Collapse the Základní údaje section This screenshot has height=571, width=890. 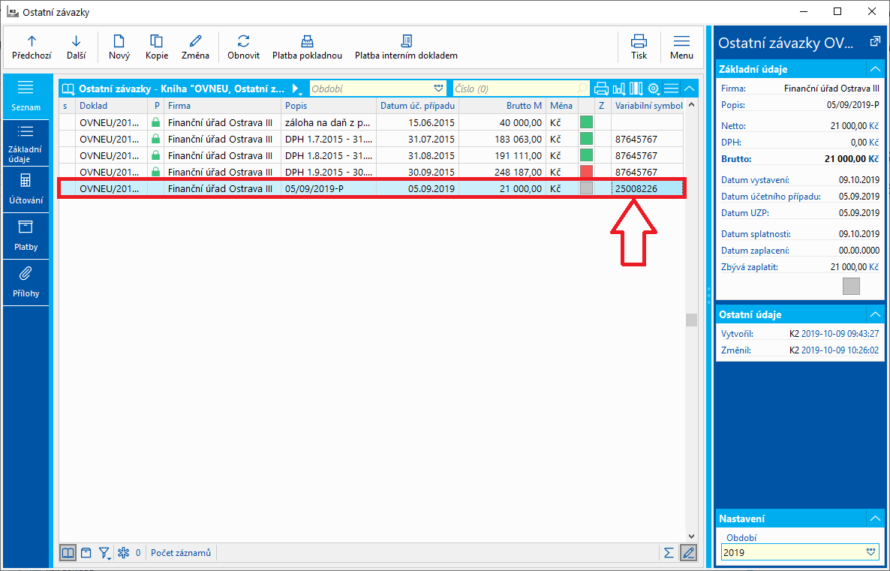[875, 69]
